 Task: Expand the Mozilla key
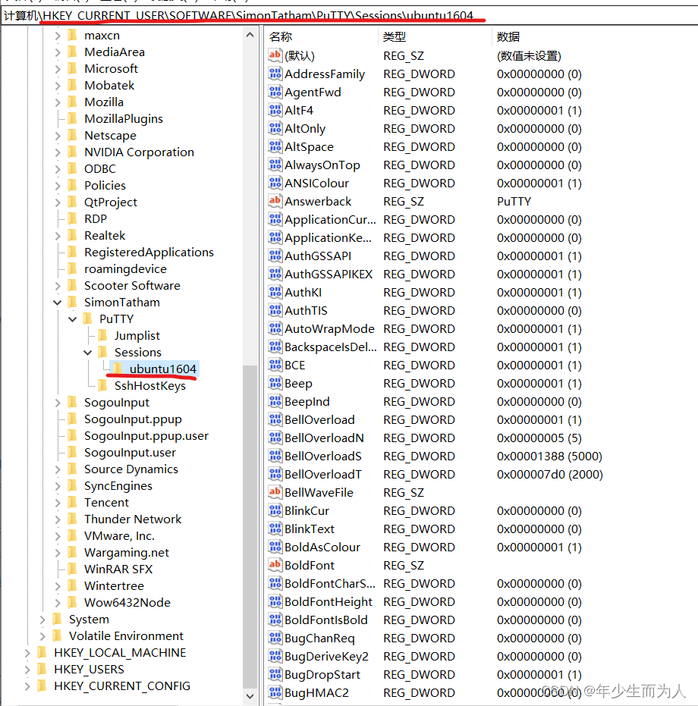pyautogui.click(x=57, y=102)
